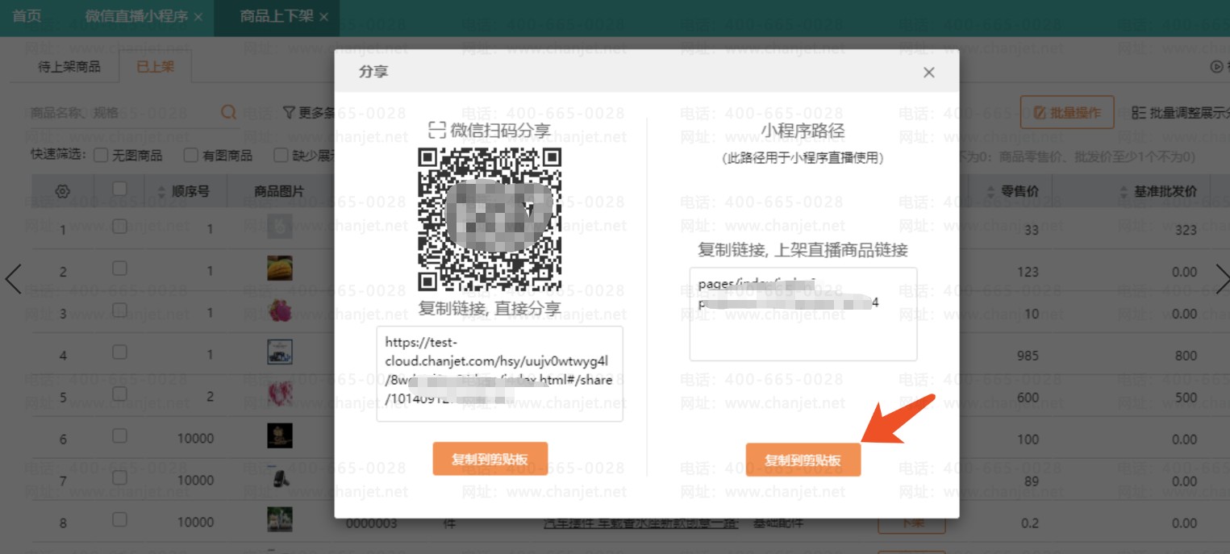
Task: Select the checkbox for row 6
Action: click(119, 435)
